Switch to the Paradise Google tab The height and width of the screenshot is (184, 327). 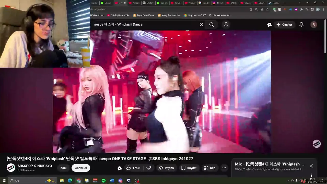pyautogui.click(x=204, y=3)
